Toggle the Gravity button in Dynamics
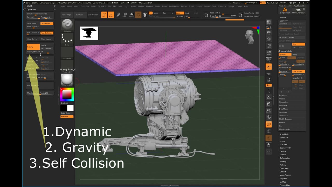Screen dimensions: 332x187 pos(33,47)
